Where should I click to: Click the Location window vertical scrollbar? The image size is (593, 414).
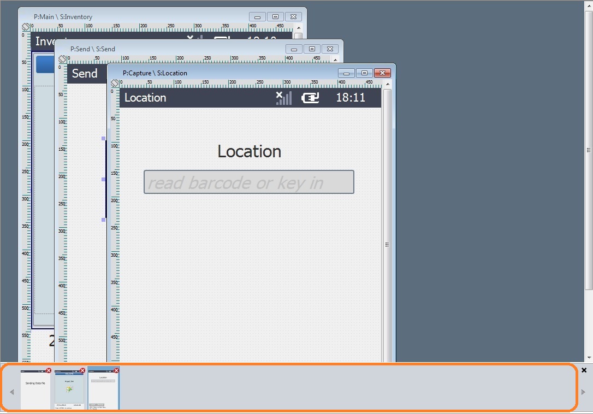coord(387,218)
